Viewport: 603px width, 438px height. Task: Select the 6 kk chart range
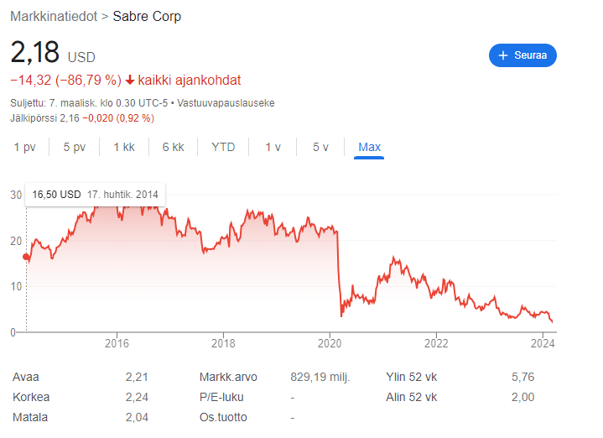point(173,147)
